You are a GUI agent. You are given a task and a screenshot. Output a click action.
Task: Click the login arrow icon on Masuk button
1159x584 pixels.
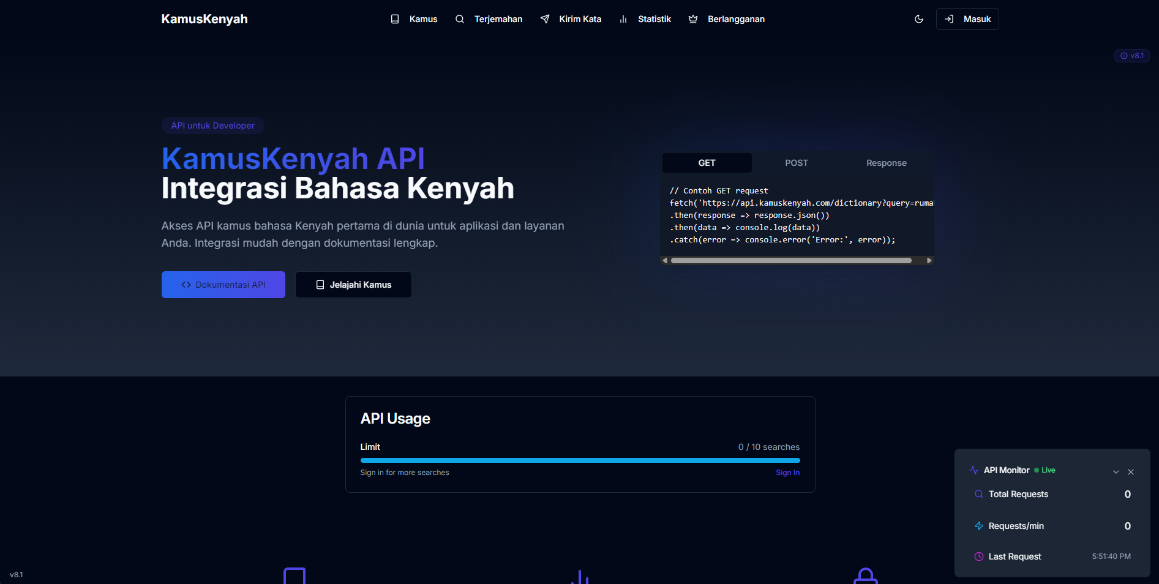(x=949, y=19)
